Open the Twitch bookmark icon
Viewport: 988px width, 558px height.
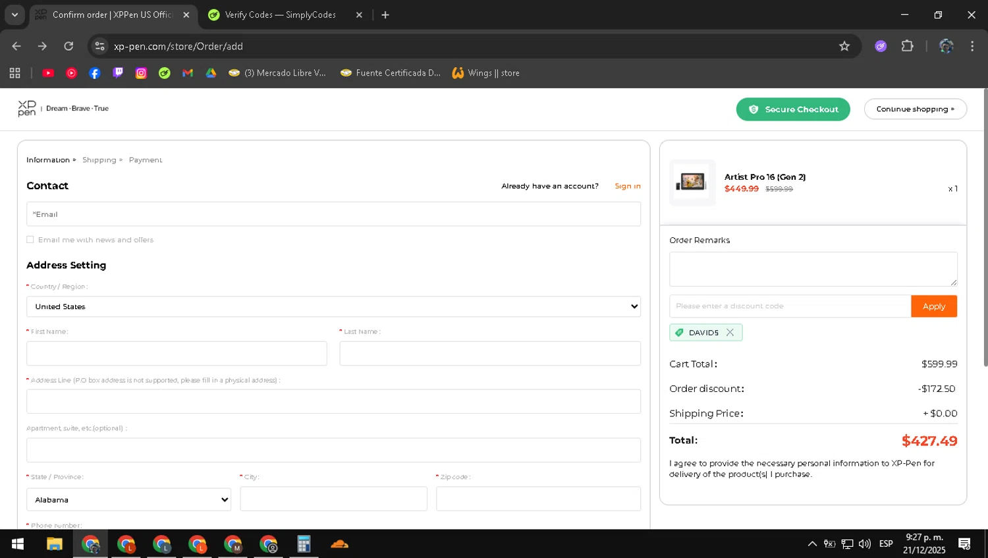(118, 73)
